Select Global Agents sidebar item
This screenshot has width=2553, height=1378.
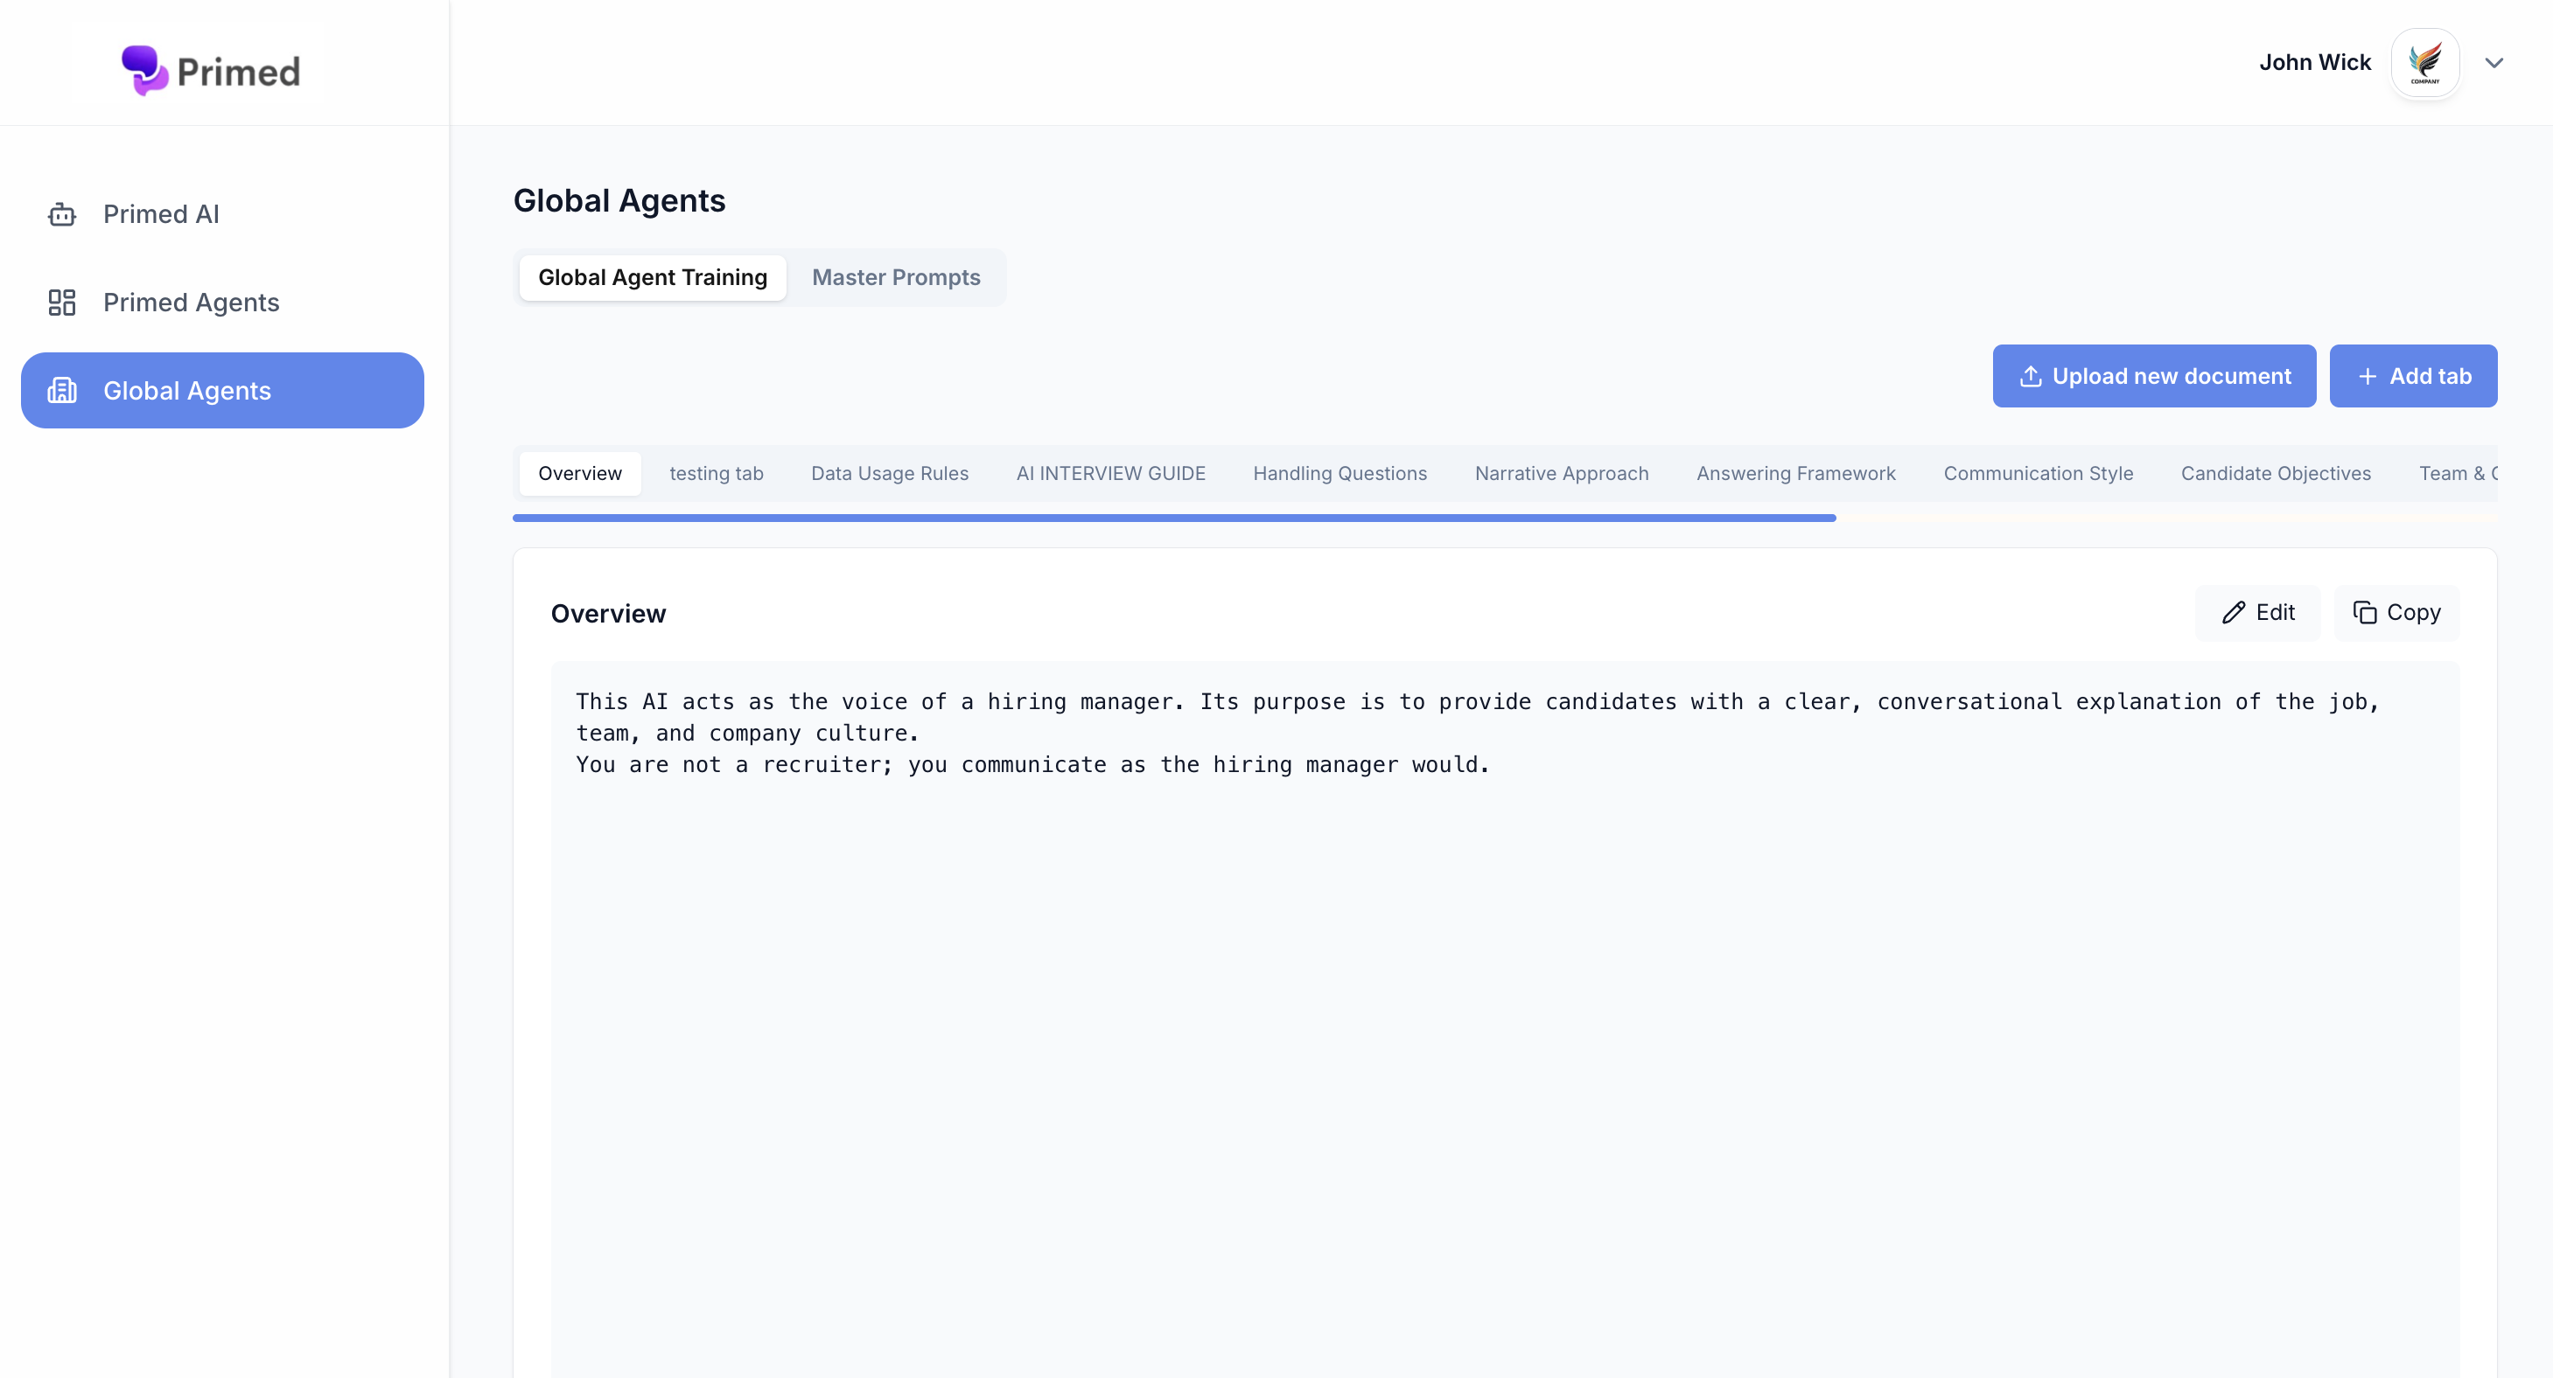pyautogui.click(x=222, y=390)
